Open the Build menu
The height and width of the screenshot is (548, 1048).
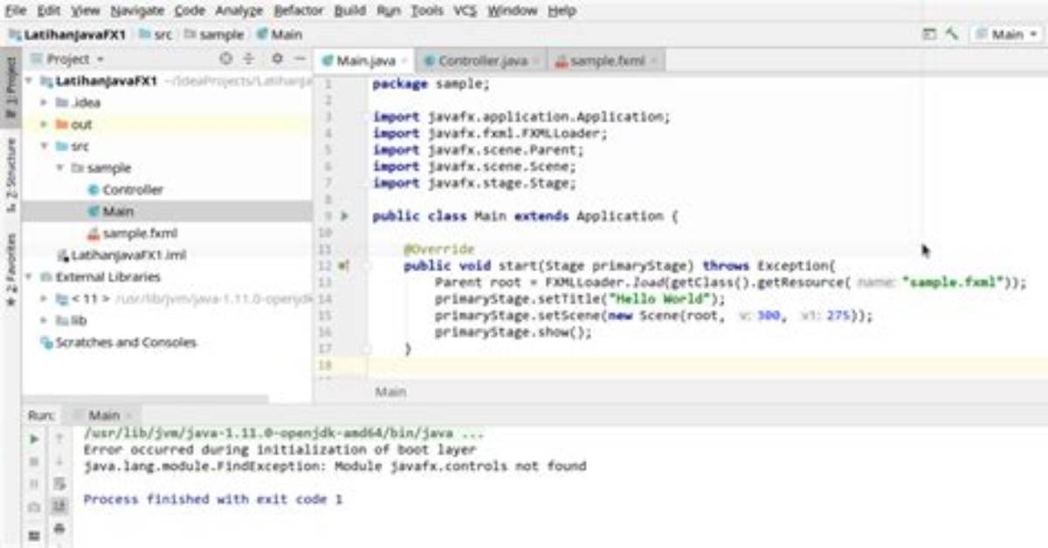pyautogui.click(x=350, y=10)
